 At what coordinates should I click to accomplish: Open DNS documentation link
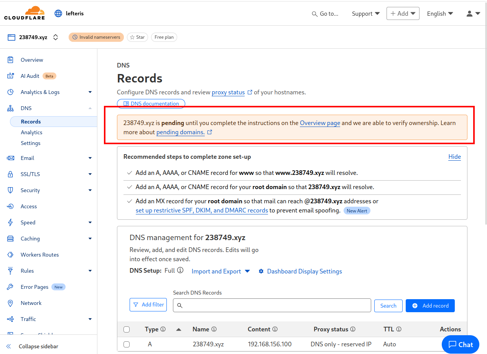[x=151, y=104]
